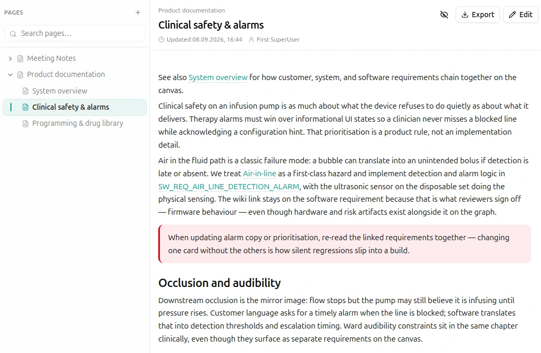Click the Edit button
Screen dimensions: 541x353
pyautogui.click(x=521, y=15)
